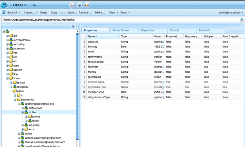Click the Rename button in toolbar

[x=85, y=12]
